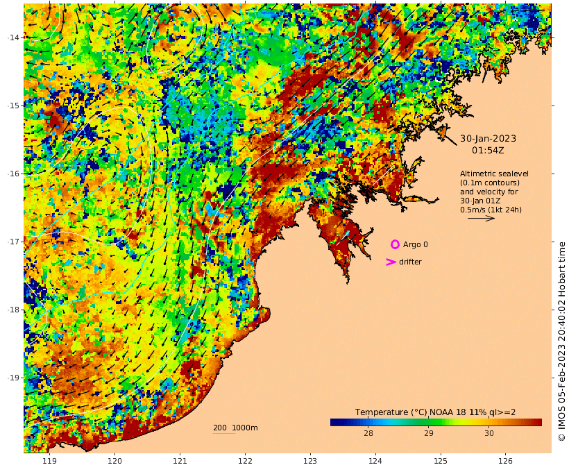Click the '-15' latitude axis label
This screenshot has height=472, width=569.
click(x=12, y=106)
